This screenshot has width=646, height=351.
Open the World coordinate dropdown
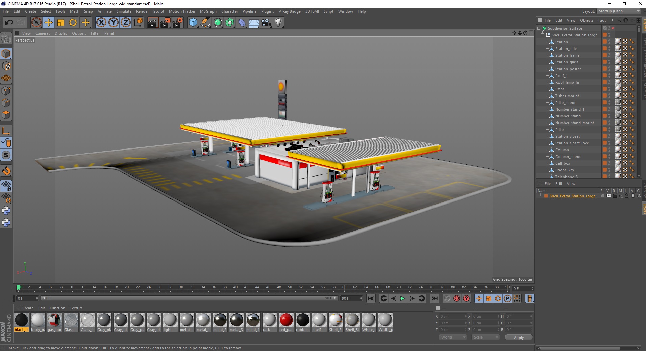click(x=453, y=337)
